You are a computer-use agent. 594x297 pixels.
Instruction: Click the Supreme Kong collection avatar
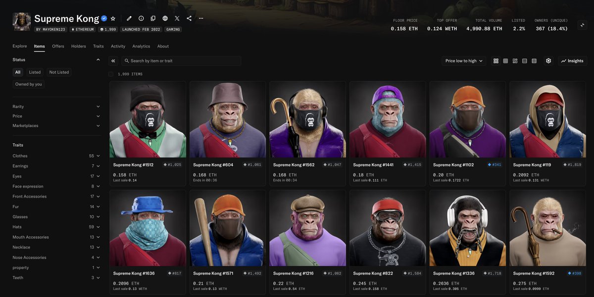[x=21, y=22]
